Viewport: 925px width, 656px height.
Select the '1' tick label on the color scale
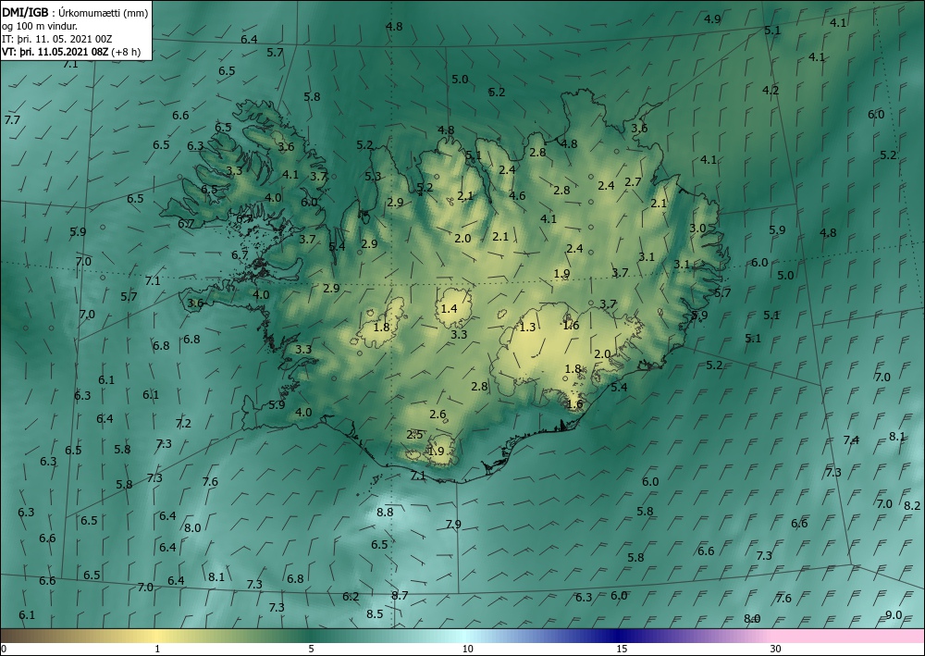[157, 649]
